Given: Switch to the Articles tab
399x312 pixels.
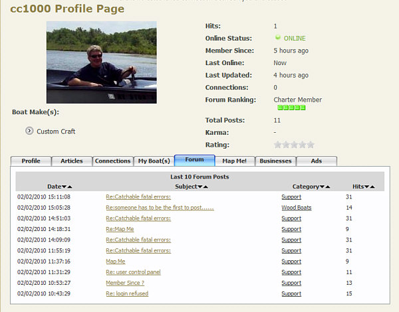Looking at the screenshot, I should coord(72,161).
